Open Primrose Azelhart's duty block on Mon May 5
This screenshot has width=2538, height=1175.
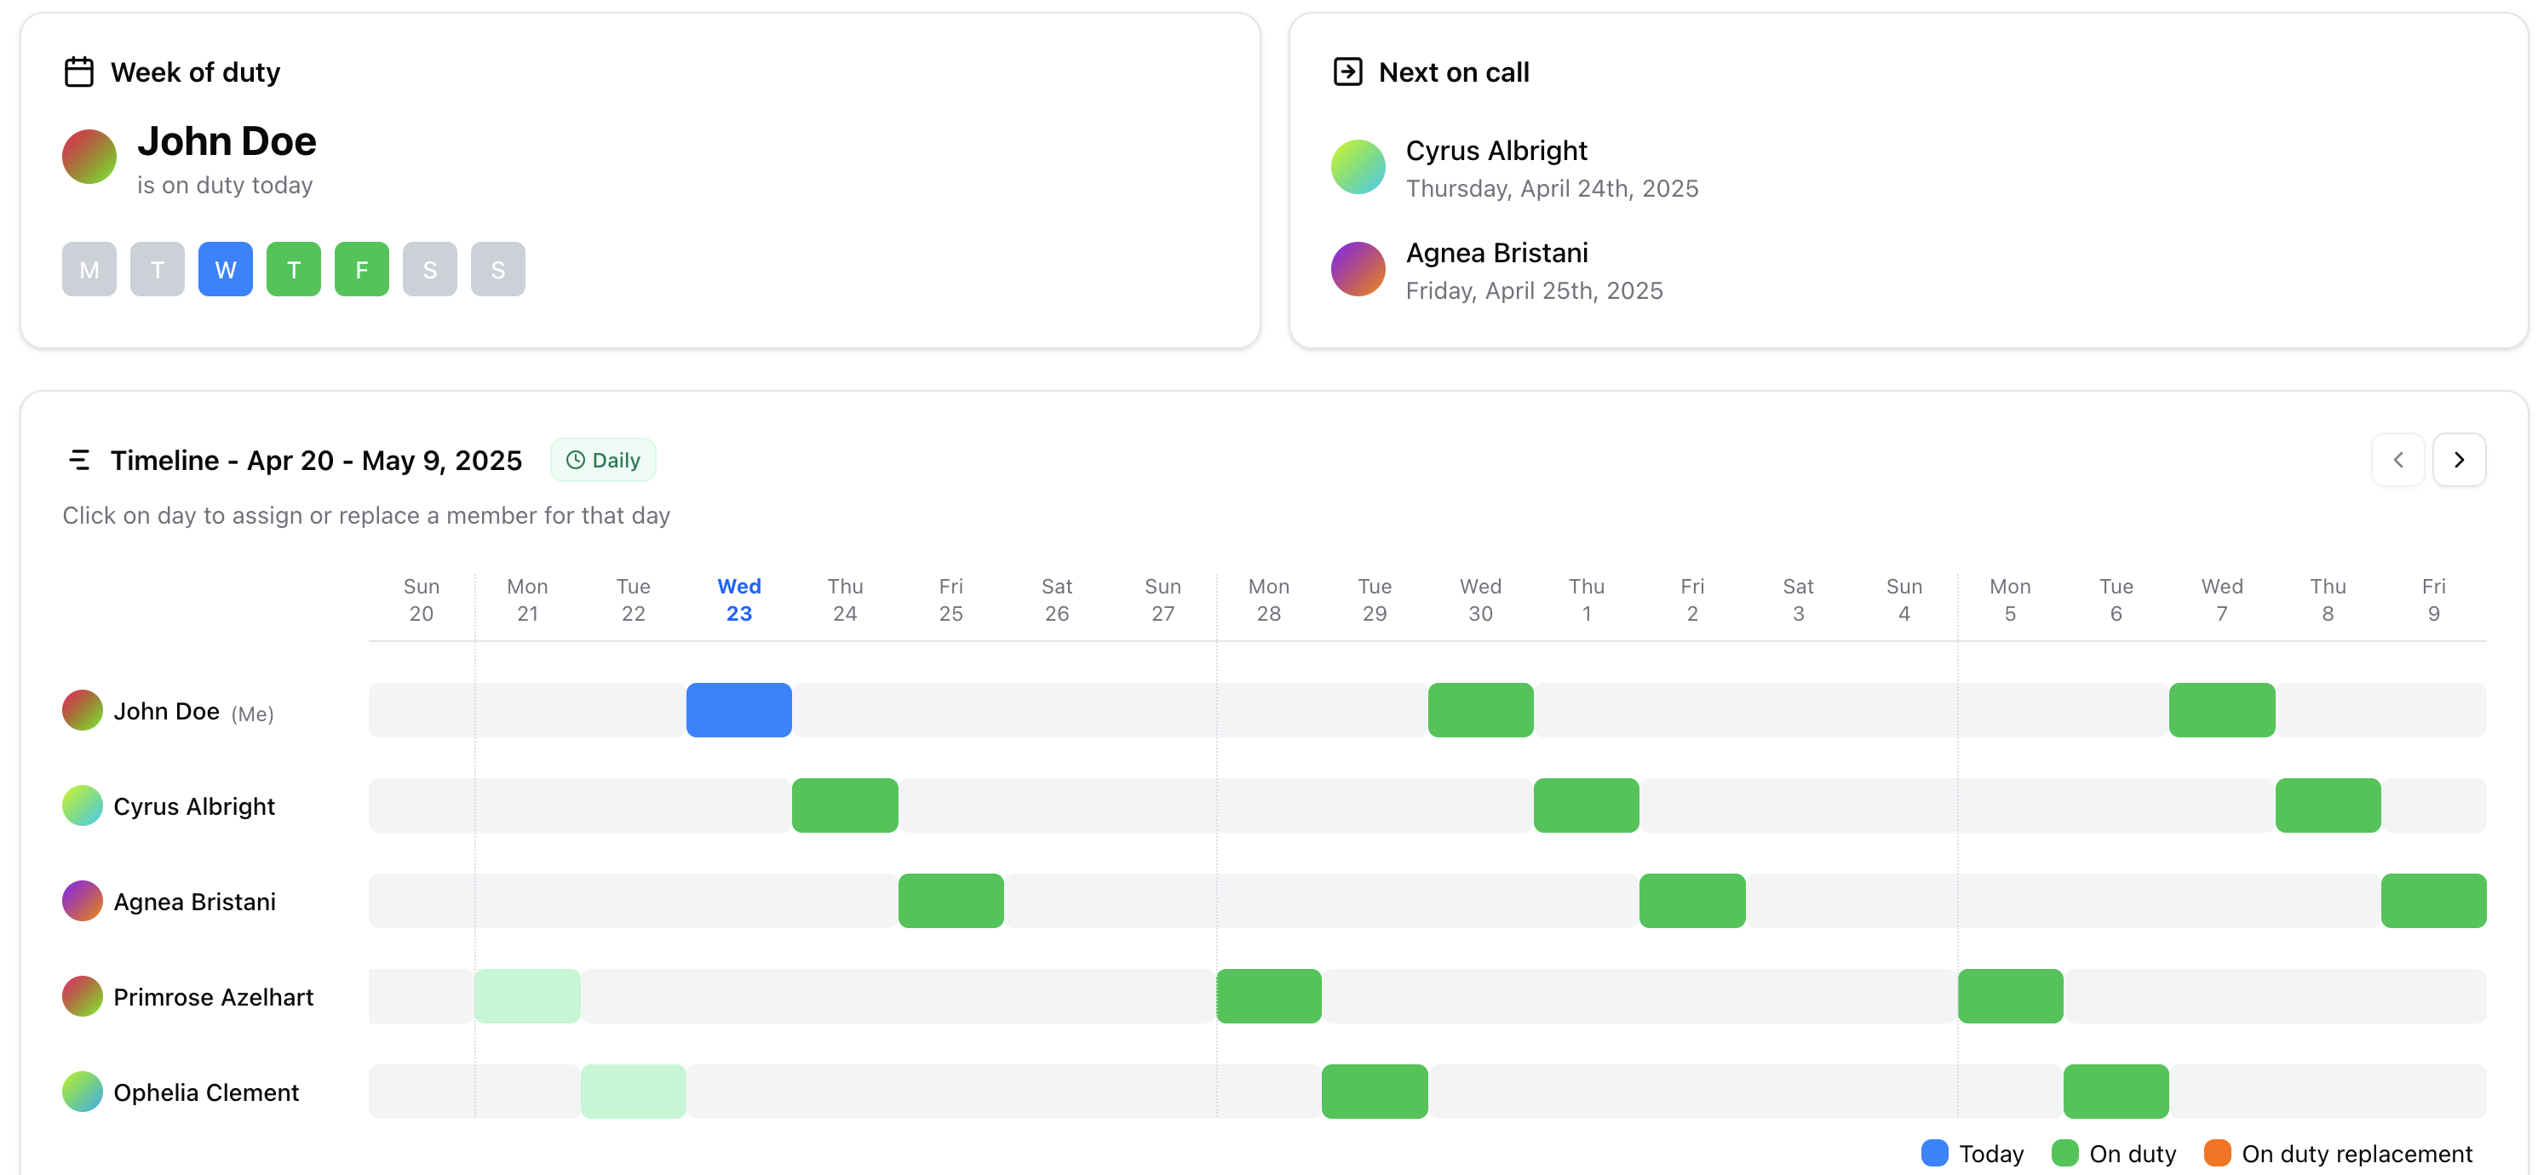coord(2010,997)
